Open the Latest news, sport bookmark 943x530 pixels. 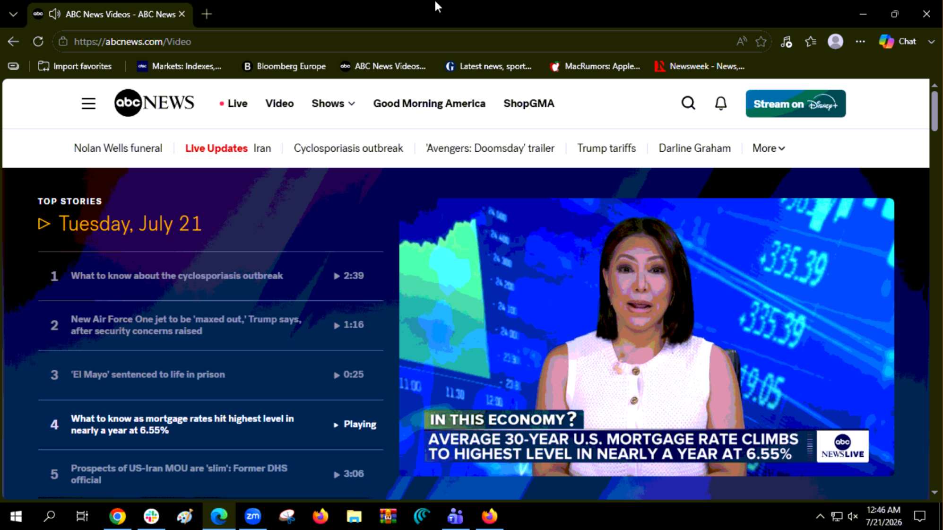pyautogui.click(x=488, y=66)
